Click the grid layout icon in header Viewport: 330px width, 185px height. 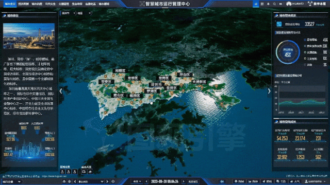(x=262, y=4)
